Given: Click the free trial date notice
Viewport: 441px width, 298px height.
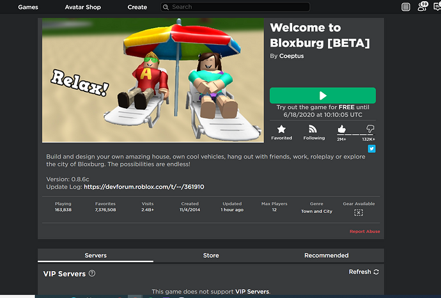Looking at the screenshot, I should pyautogui.click(x=323, y=111).
